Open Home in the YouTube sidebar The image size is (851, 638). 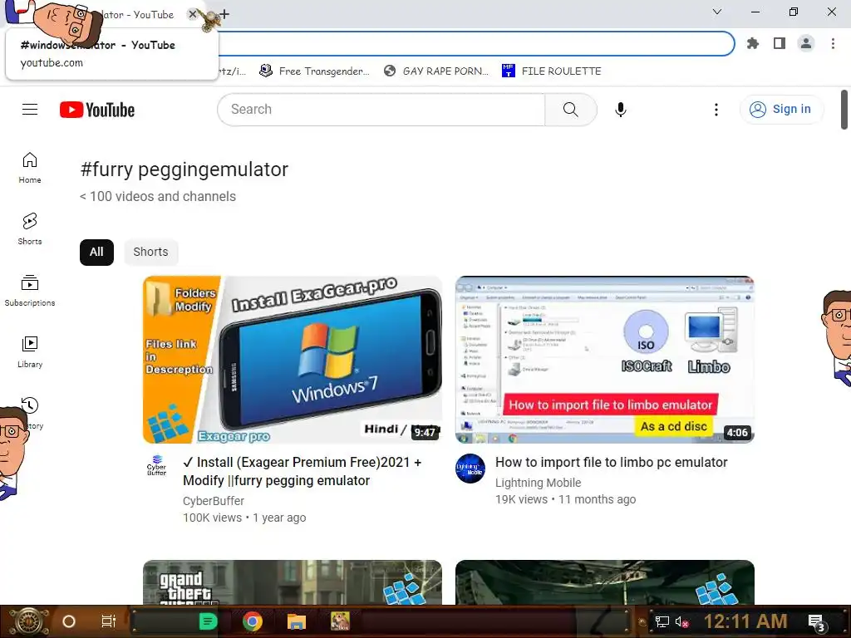point(30,168)
